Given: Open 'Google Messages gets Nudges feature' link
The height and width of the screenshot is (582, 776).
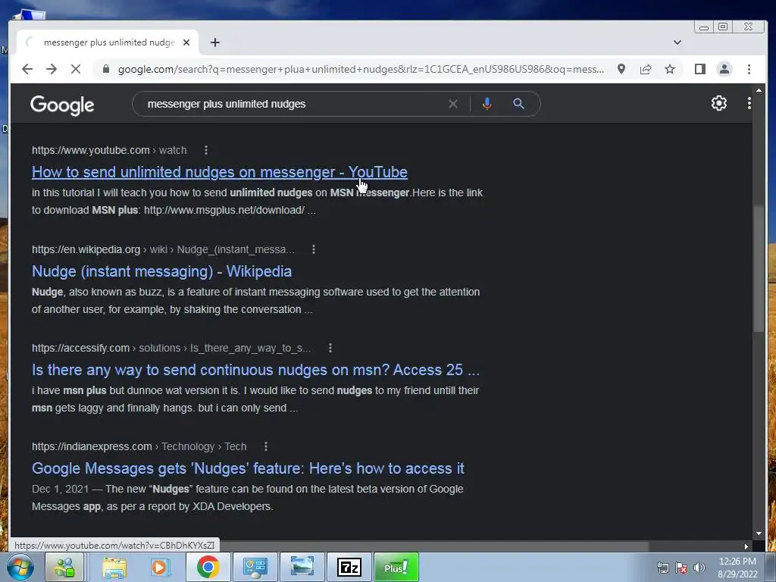Looking at the screenshot, I should tap(248, 468).
